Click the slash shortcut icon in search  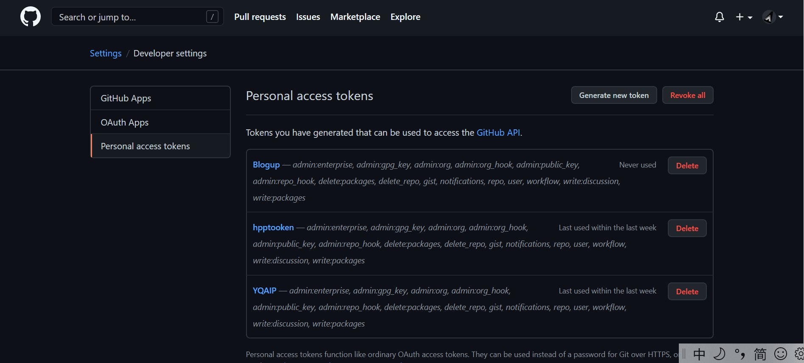click(212, 17)
